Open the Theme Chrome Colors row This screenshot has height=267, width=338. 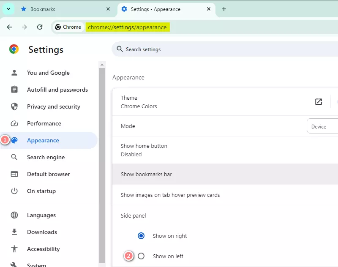point(225,102)
